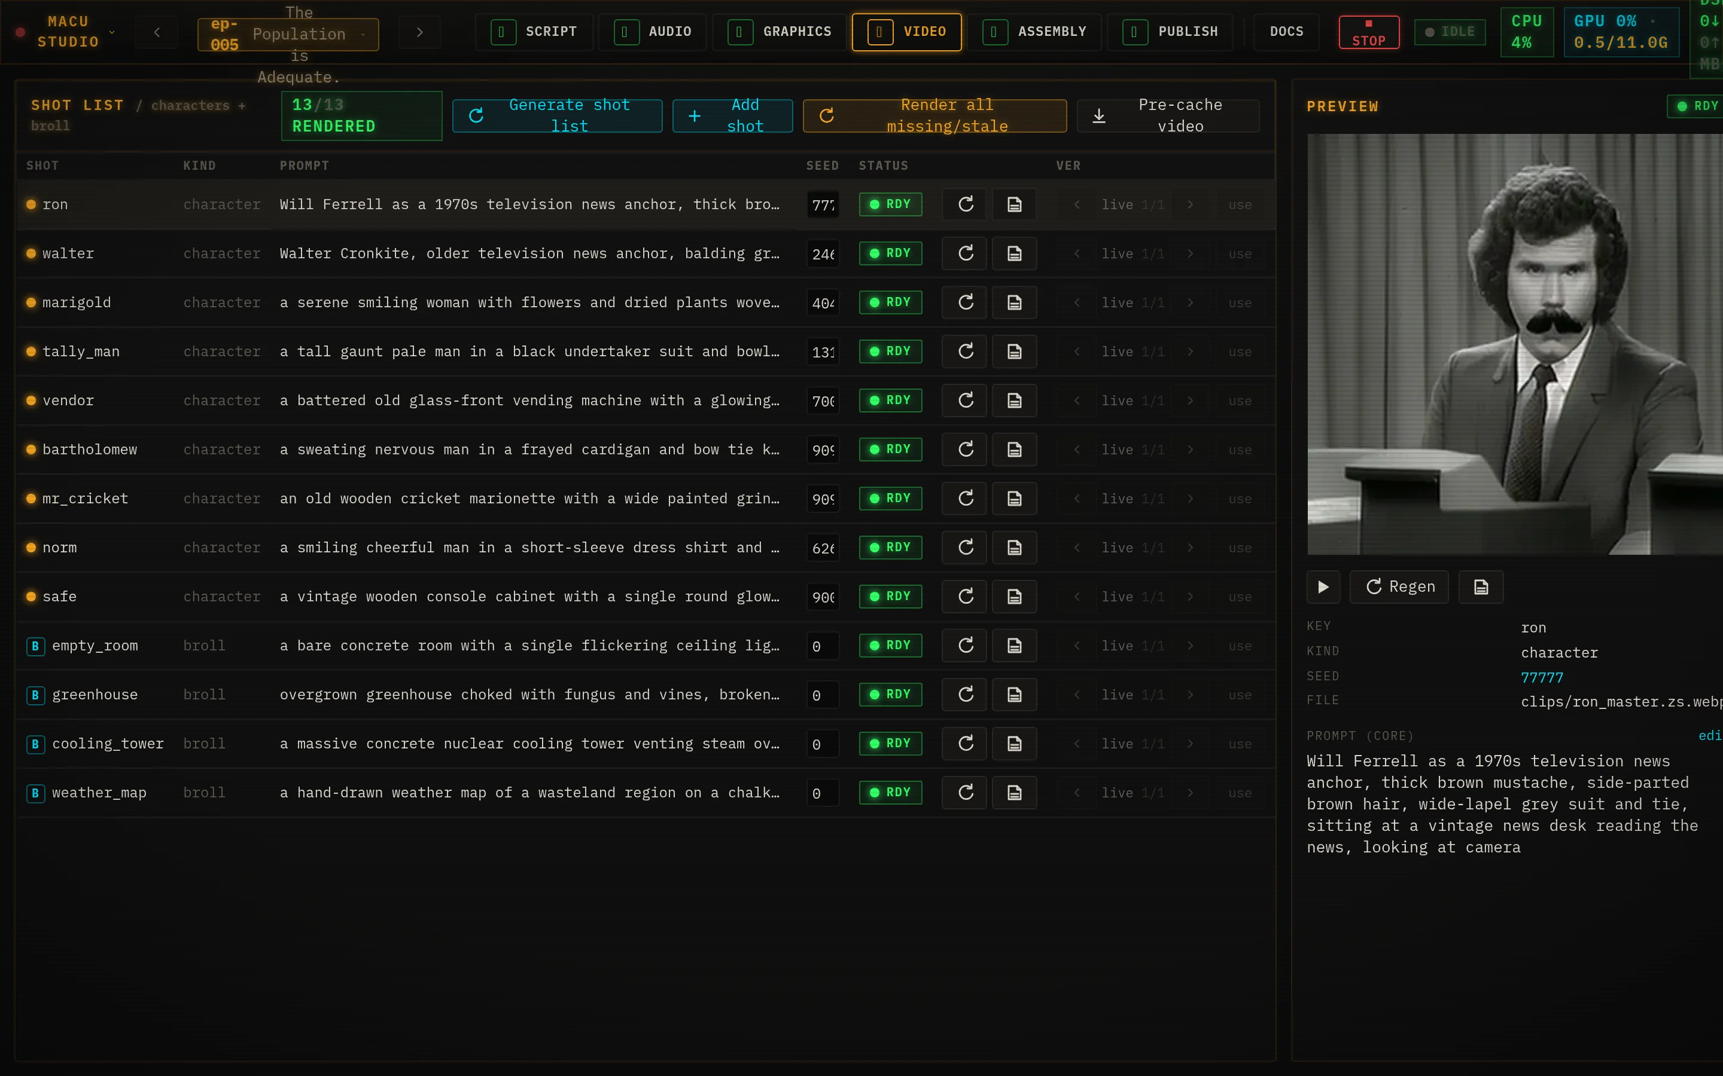Screen dimensions: 1723x1076
Task: Click Render all missing/stale
Action: pyautogui.click(x=935, y=115)
